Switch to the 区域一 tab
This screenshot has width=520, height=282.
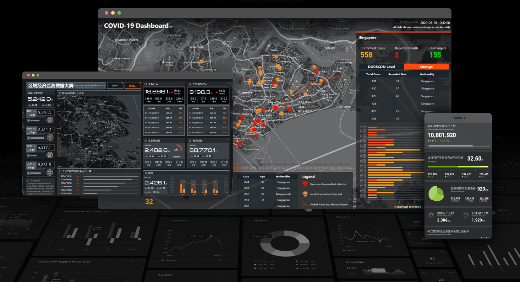(115, 86)
